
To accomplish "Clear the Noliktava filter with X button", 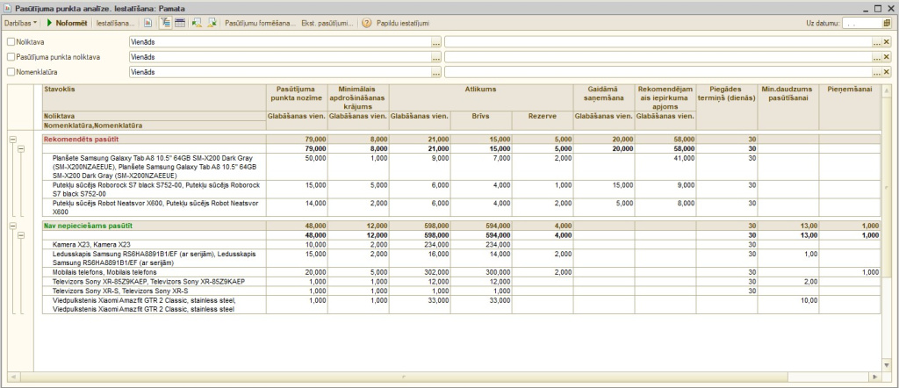I will tap(886, 41).
